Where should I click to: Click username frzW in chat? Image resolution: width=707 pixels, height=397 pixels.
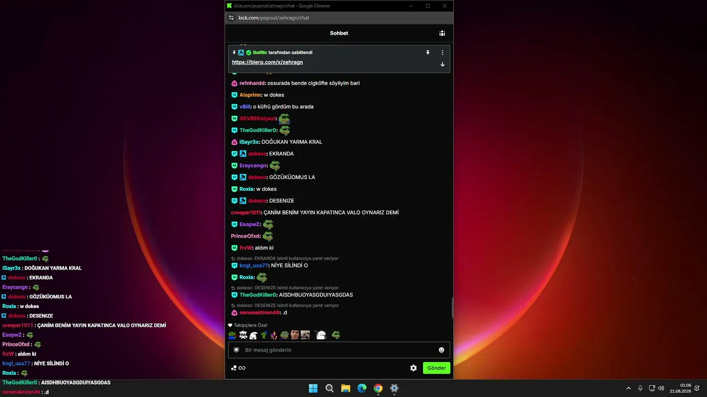245,248
